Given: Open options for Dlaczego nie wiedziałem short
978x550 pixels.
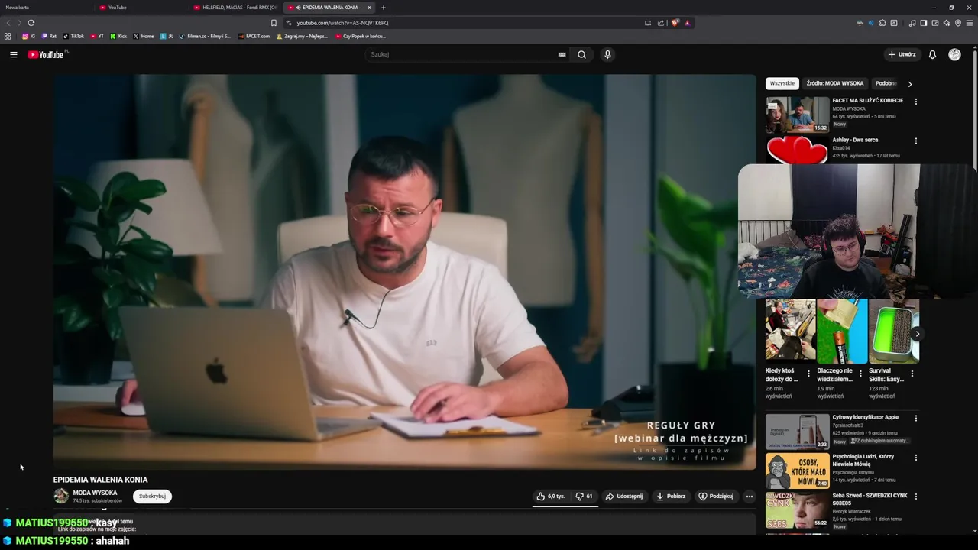Looking at the screenshot, I should (x=860, y=374).
